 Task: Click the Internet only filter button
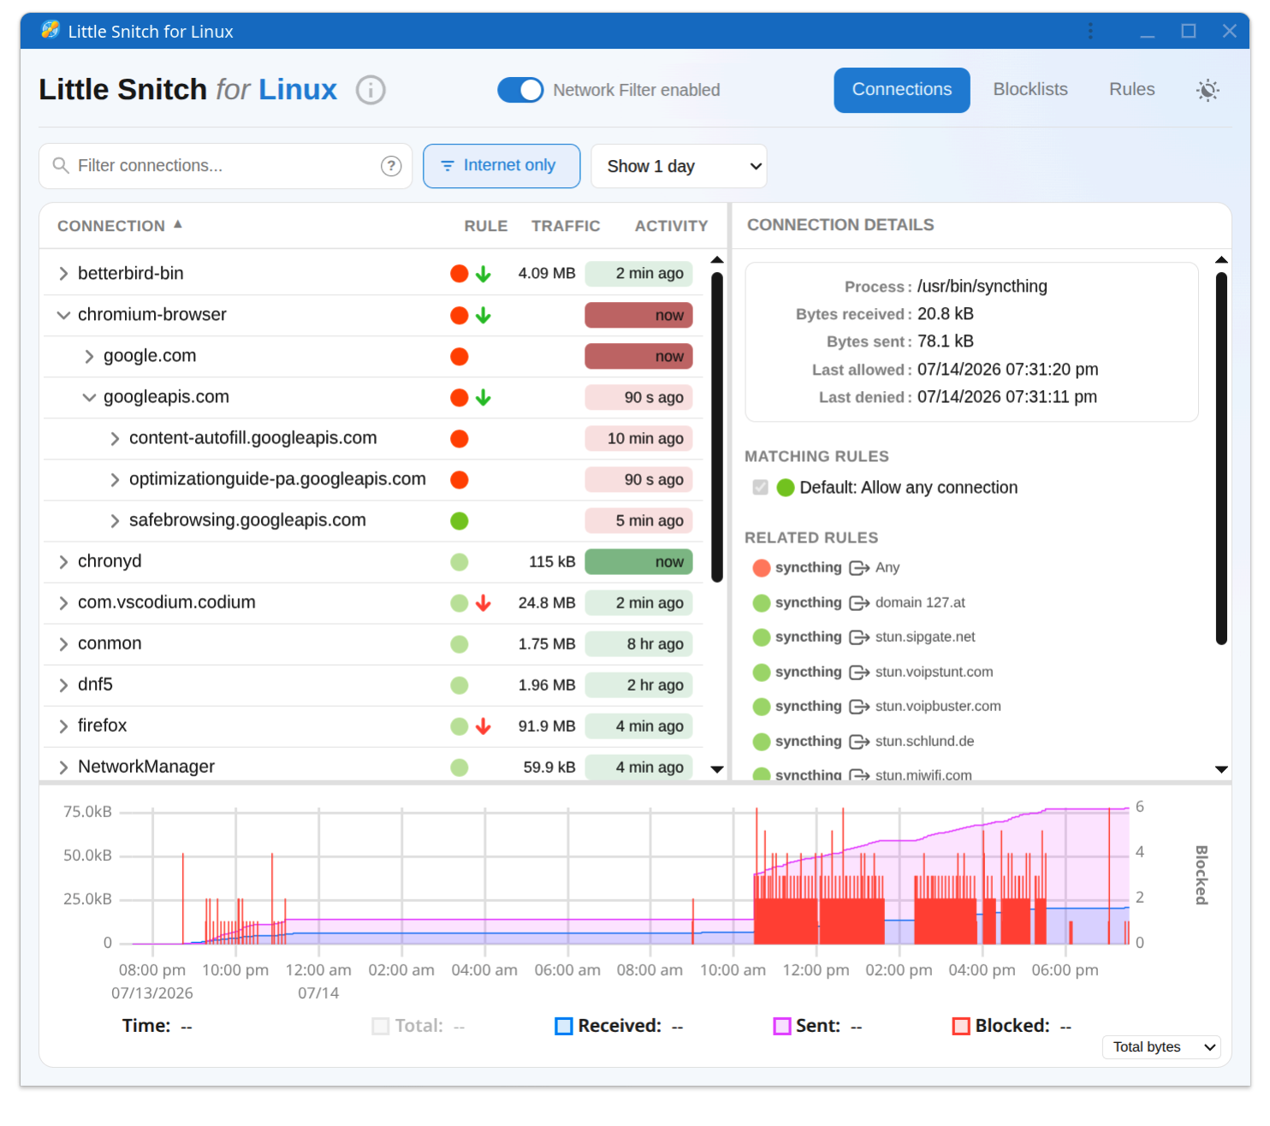(501, 166)
